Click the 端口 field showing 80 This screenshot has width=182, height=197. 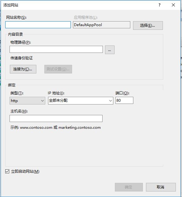point(124,100)
